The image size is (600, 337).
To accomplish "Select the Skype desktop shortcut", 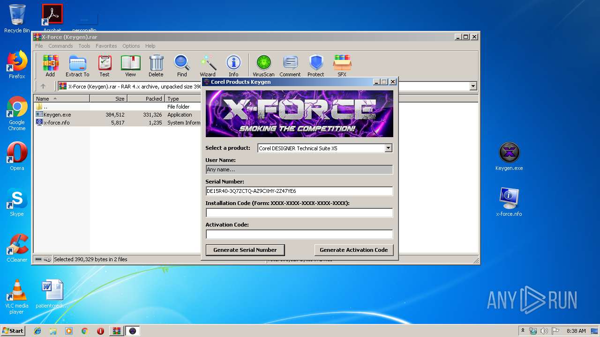I will click(17, 202).
